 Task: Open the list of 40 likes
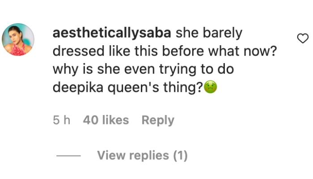[x=106, y=120]
